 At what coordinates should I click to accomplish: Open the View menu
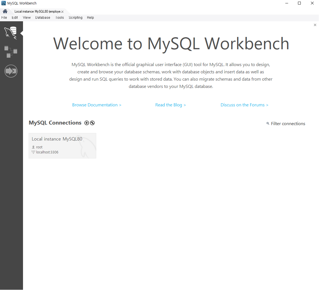click(x=27, y=18)
